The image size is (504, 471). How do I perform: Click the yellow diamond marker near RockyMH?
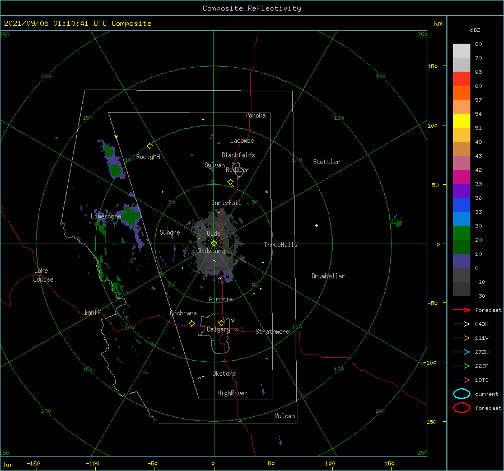[x=150, y=146]
